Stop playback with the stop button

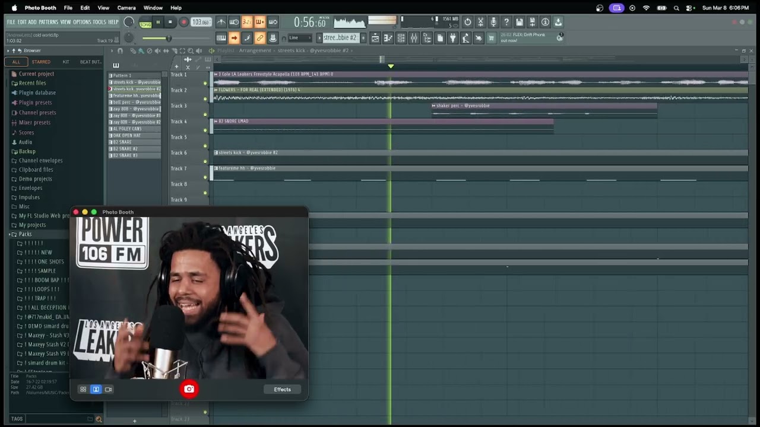click(170, 22)
